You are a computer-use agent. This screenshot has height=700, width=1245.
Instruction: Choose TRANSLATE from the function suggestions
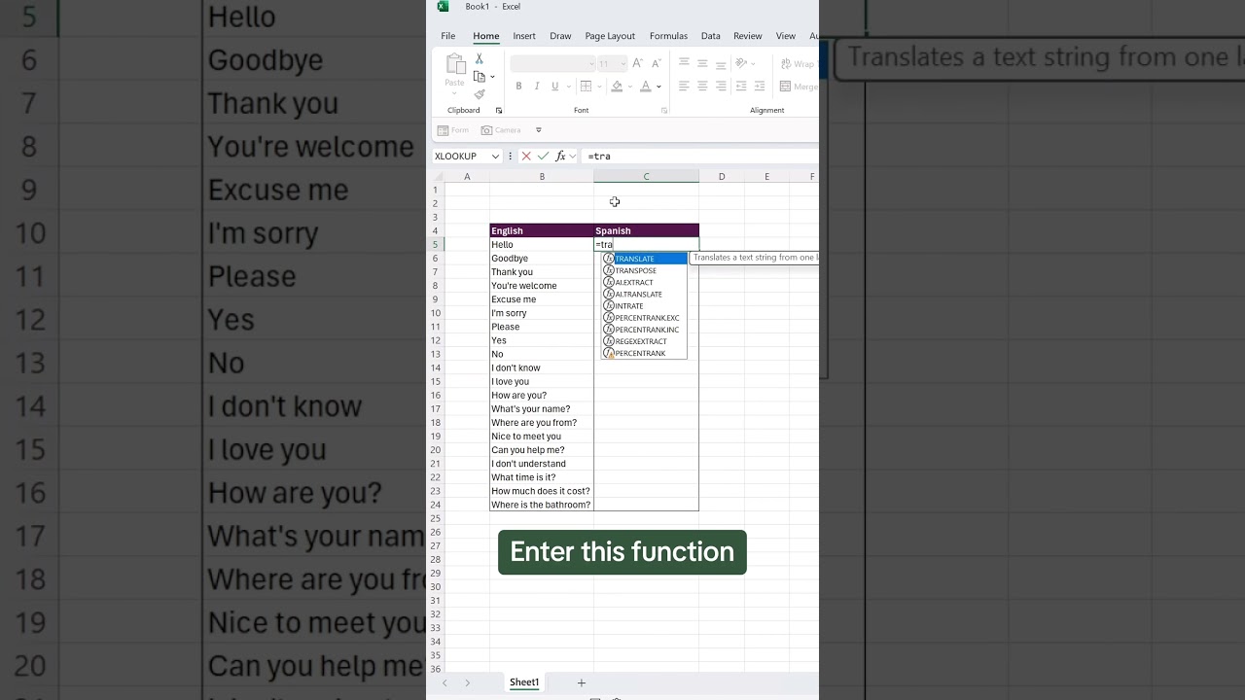(644, 259)
